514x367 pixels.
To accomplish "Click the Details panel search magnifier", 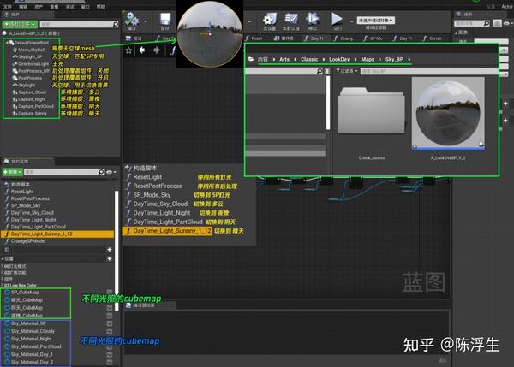I will click(487, 23).
